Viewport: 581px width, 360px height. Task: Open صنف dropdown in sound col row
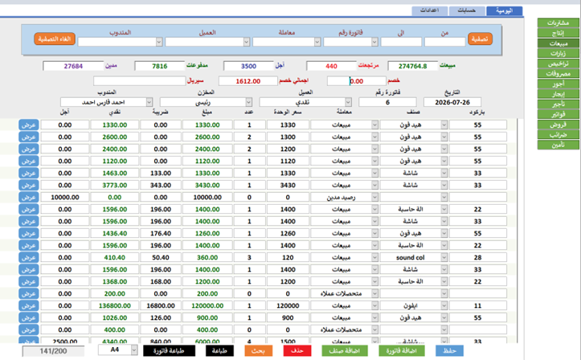tap(444, 258)
